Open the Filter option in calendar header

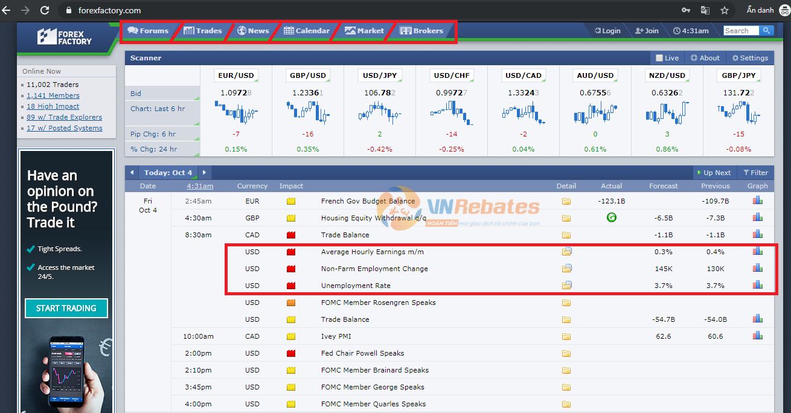pyautogui.click(x=755, y=173)
